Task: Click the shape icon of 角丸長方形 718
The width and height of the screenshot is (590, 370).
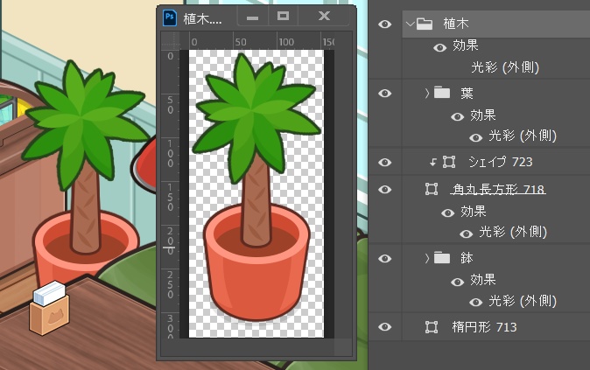Action: (x=432, y=189)
